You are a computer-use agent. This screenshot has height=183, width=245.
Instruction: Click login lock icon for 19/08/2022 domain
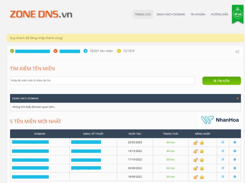[x=195, y=177]
